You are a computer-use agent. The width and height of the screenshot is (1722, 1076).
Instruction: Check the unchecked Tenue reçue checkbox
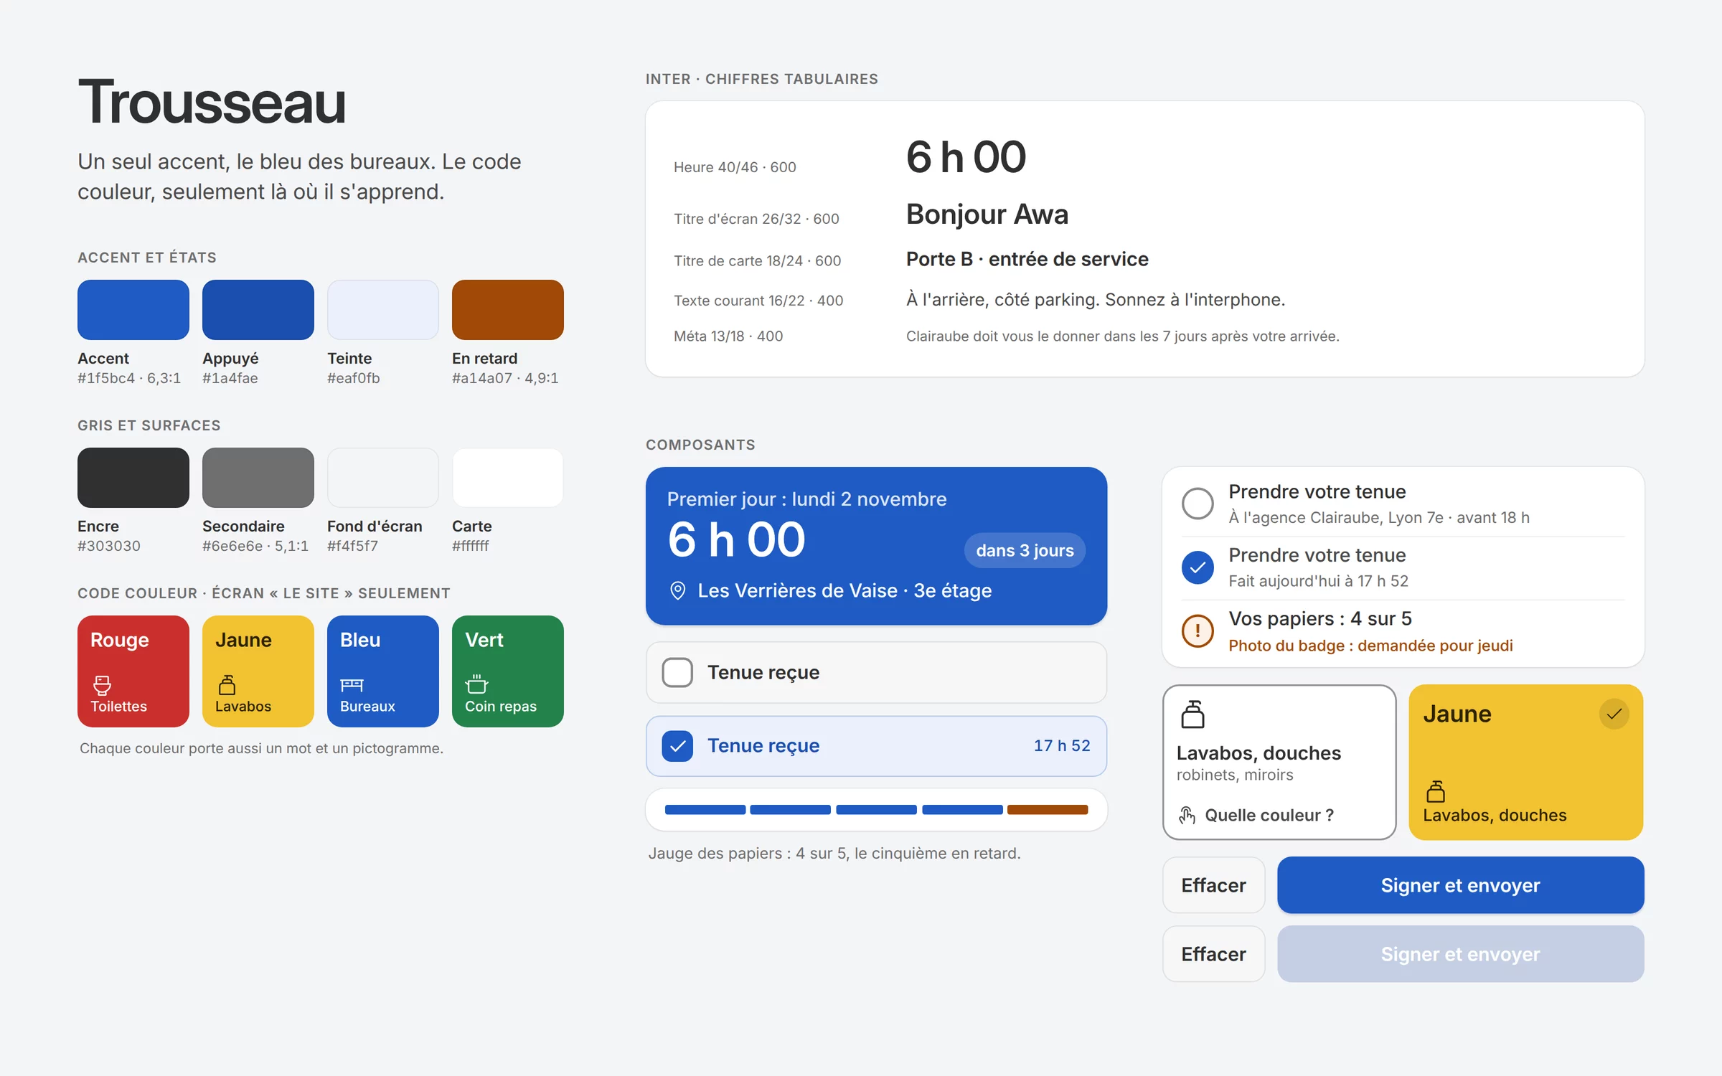tap(677, 672)
